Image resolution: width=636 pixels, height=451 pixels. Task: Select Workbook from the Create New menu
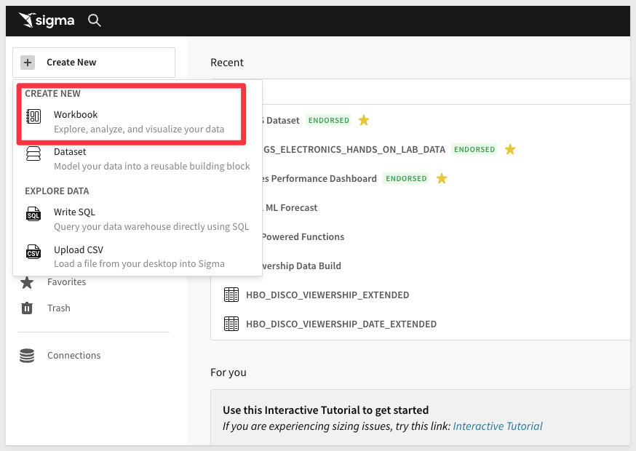click(x=76, y=115)
